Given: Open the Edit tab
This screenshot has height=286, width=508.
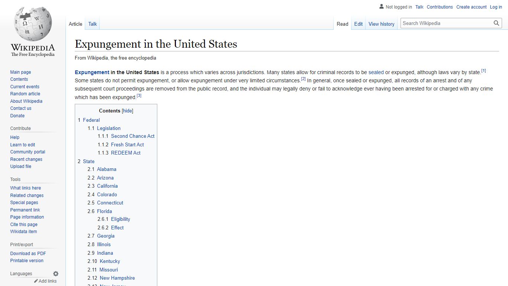Looking at the screenshot, I should click(x=359, y=24).
